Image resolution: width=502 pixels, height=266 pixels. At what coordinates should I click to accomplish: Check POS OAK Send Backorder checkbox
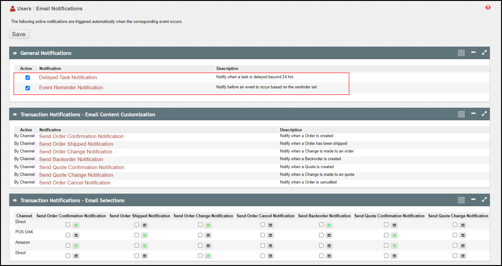(321, 235)
